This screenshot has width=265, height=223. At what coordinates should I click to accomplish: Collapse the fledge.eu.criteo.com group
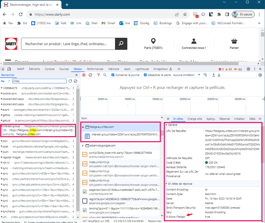point(83,127)
